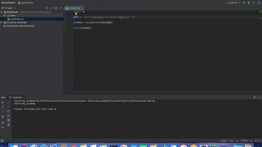The width and height of the screenshot is (262, 147).
Task: Pin the Run tab with the pin icon
Action: pyautogui.click(x=3, y=122)
